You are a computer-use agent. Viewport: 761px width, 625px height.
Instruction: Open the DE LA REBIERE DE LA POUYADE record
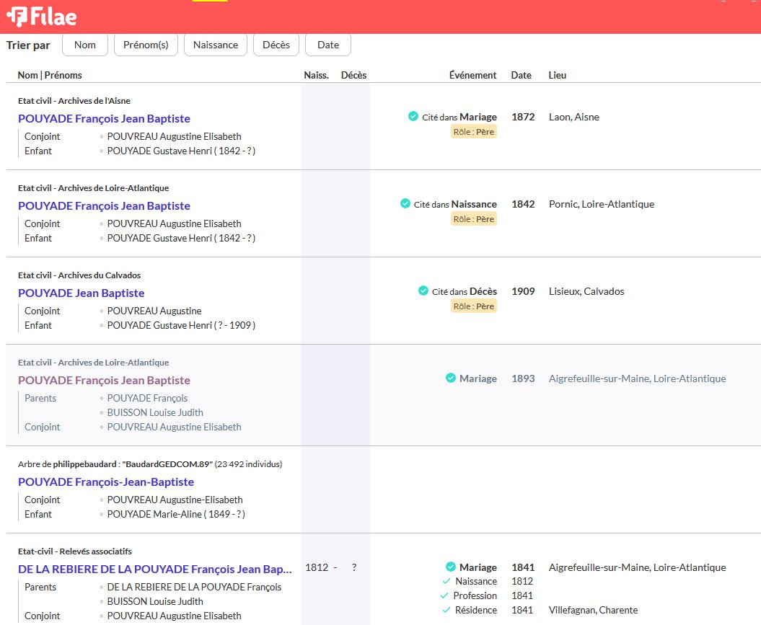tap(155, 569)
